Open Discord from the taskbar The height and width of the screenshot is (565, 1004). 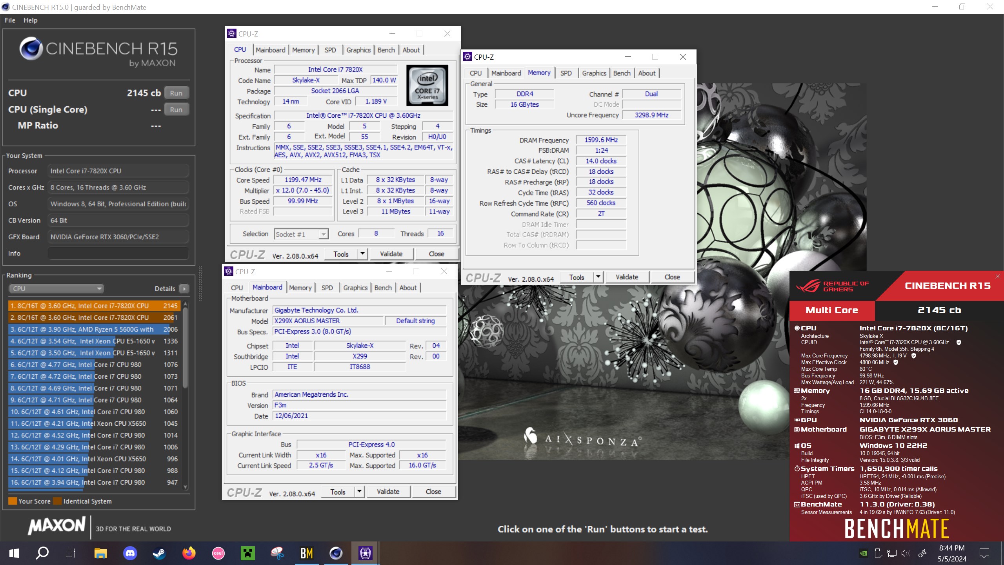click(x=130, y=553)
